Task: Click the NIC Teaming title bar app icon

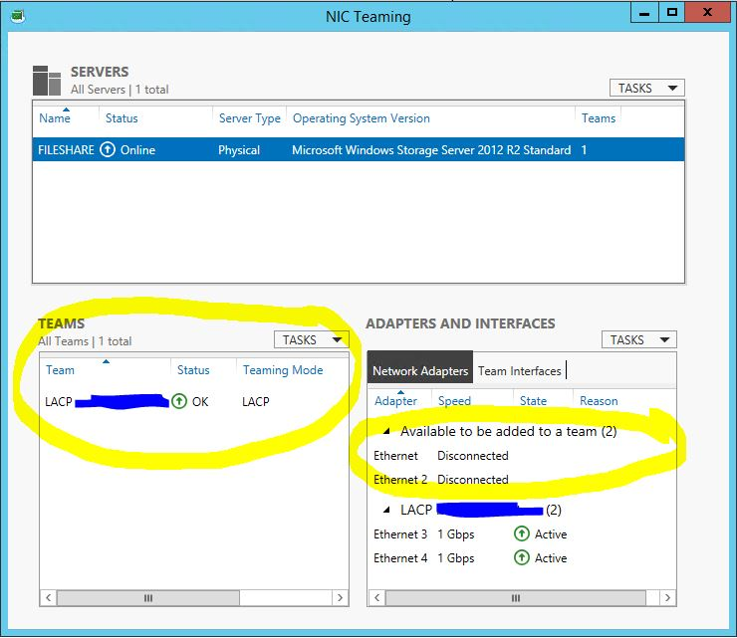Action: point(17,17)
